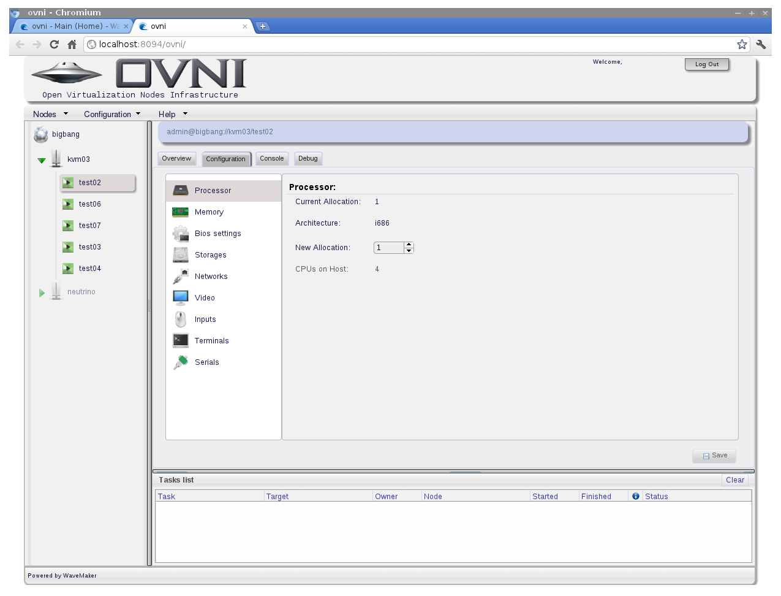The height and width of the screenshot is (596, 781).
Task: Click the info icon in Tasks list header
Action: pyautogui.click(x=635, y=496)
